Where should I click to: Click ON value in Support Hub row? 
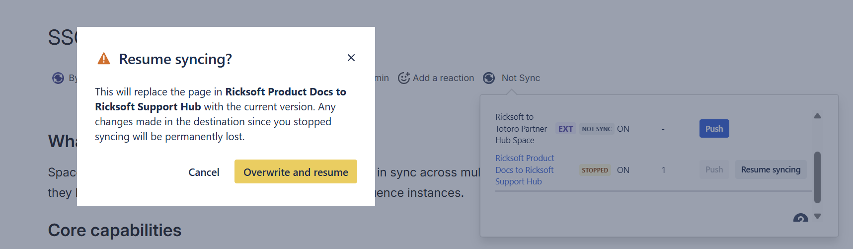coord(623,170)
